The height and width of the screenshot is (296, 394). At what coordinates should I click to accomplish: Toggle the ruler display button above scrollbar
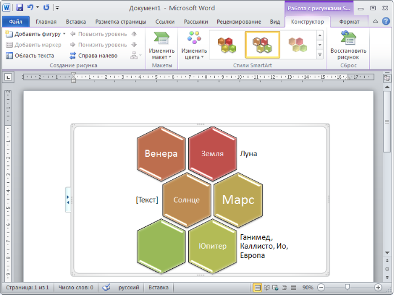coord(387,77)
